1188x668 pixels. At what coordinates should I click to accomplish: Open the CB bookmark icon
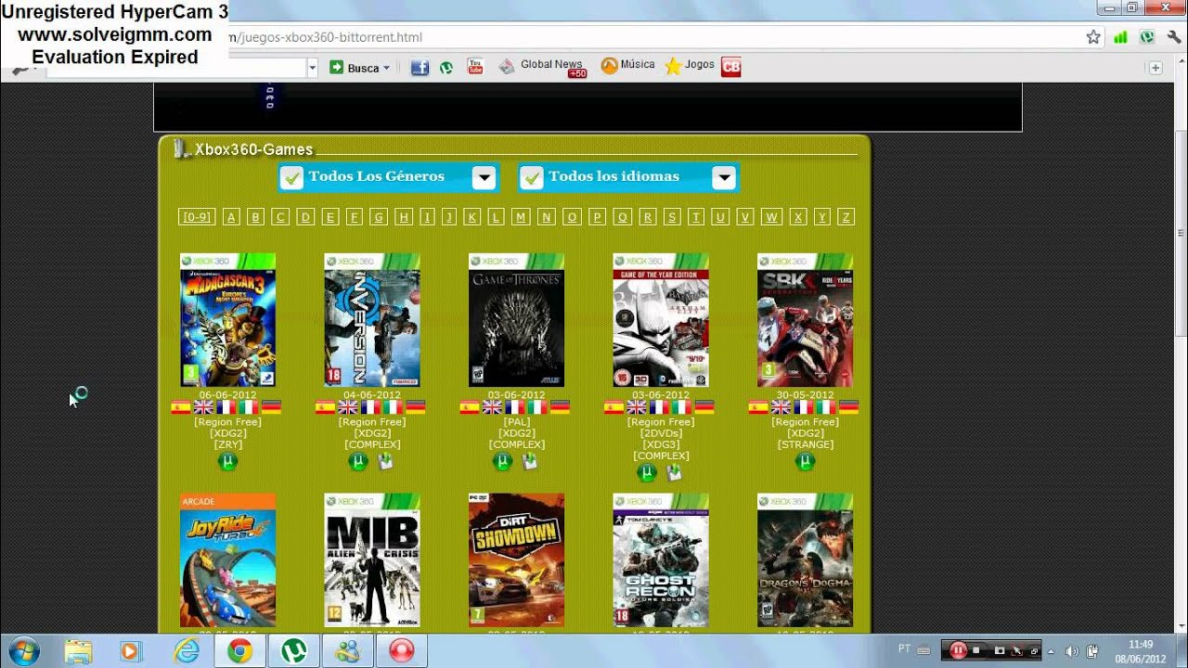tap(730, 67)
